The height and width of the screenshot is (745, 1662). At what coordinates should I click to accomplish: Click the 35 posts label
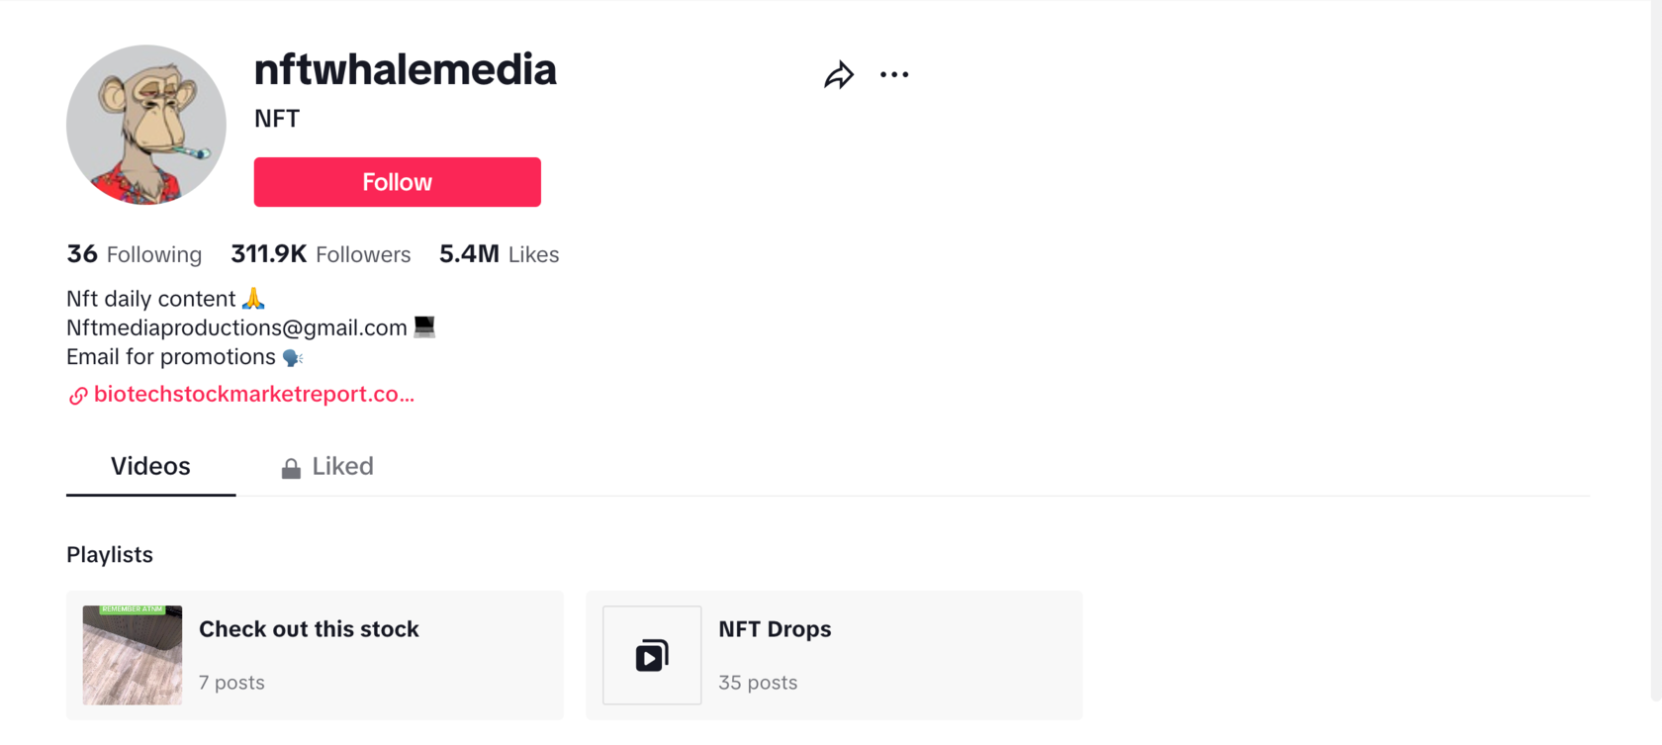758,683
